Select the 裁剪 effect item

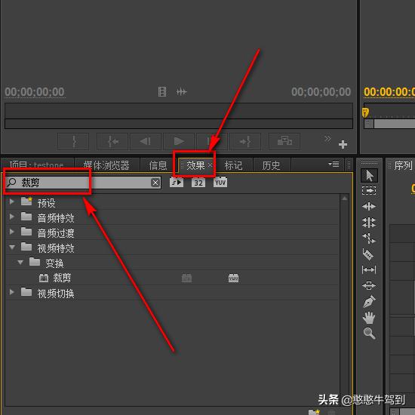click(x=62, y=278)
